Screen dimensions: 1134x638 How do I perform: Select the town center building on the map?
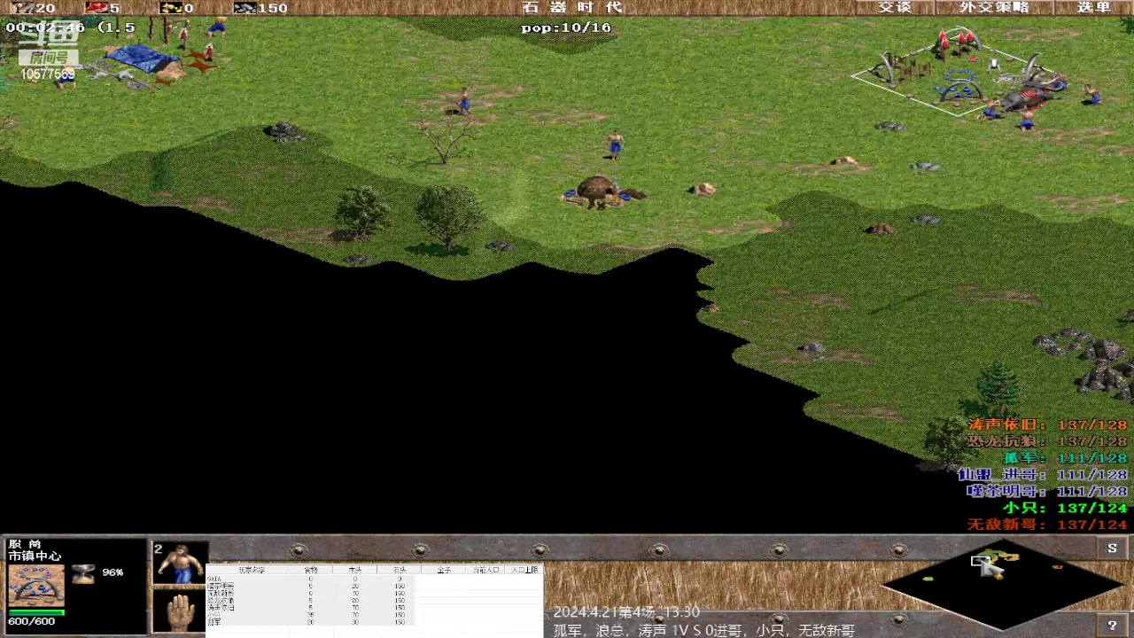(961, 71)
